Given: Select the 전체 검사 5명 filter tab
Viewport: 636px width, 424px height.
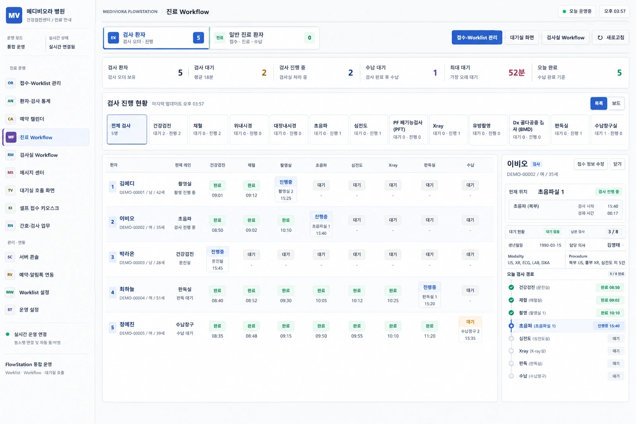Looking at the screenshot, I should 127,129.
